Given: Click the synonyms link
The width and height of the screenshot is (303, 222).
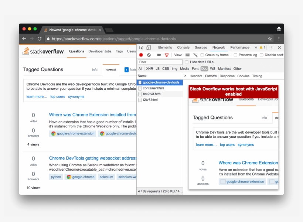Looking at the screenshot, I should click(x=76, y=96).
